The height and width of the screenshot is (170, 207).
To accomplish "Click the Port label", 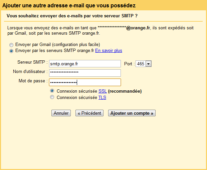I will tap(130, 64).
